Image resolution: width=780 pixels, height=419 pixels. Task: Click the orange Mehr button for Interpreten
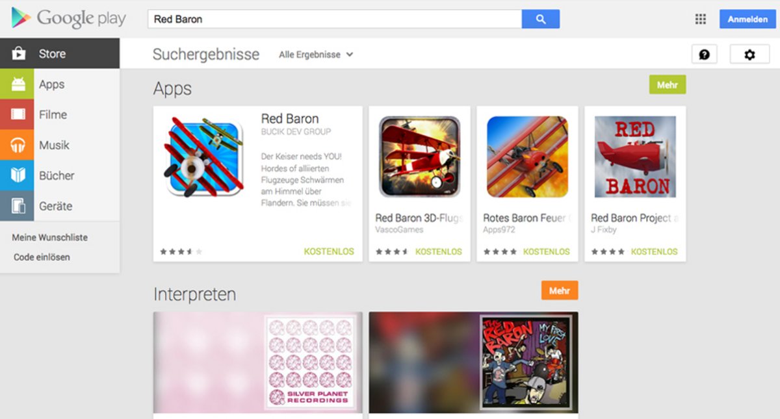point(559,290)
